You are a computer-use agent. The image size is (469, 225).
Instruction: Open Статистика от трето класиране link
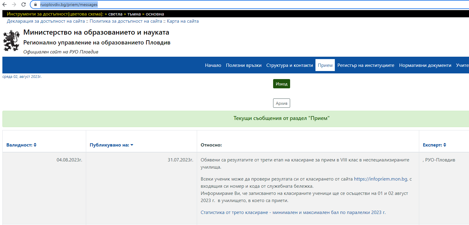293,212
